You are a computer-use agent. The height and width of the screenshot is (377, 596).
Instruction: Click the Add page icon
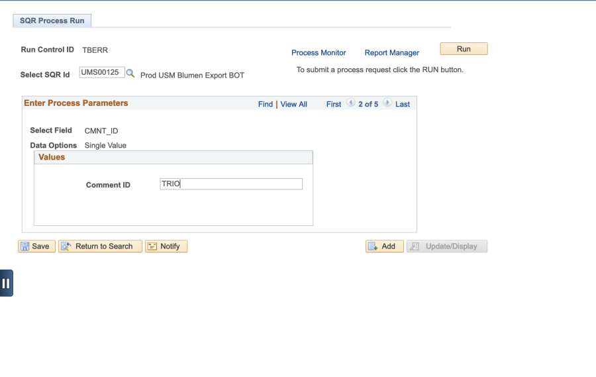(x=373, y=246)
